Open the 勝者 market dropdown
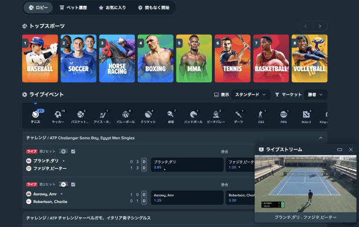Viewport: 359px width, 227px height. point(315,95)
